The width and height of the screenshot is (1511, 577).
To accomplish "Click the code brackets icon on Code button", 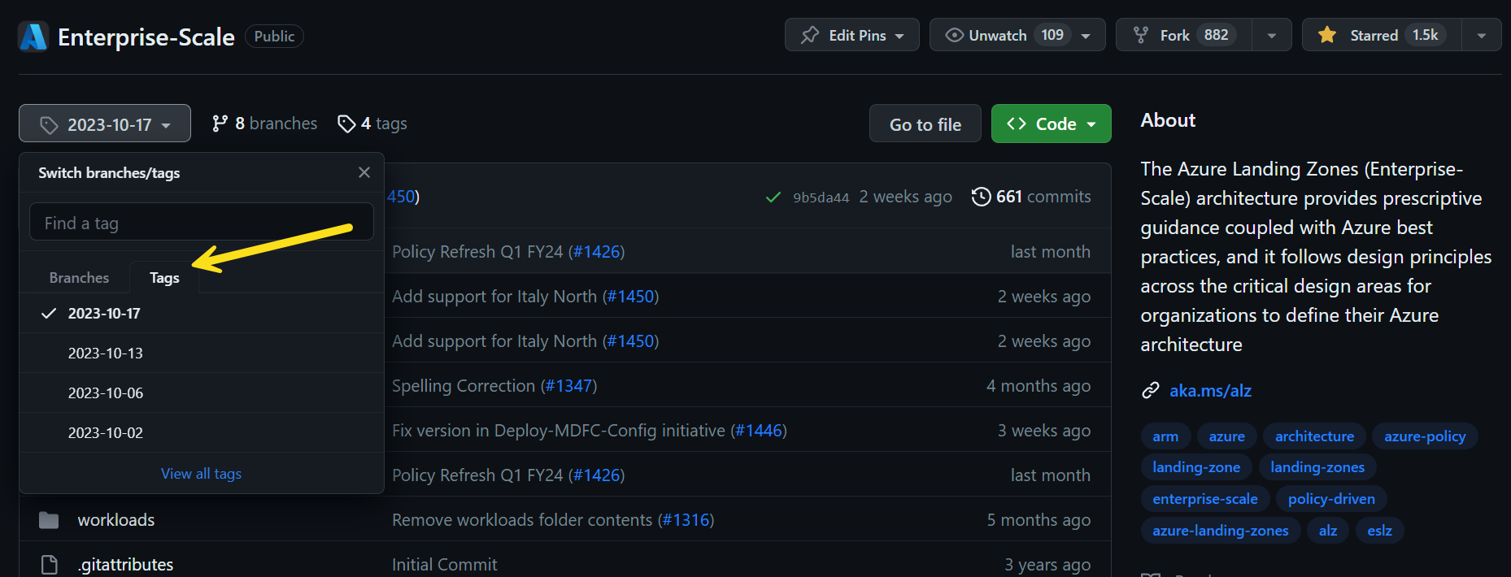I will click(x=1017, y=124).
